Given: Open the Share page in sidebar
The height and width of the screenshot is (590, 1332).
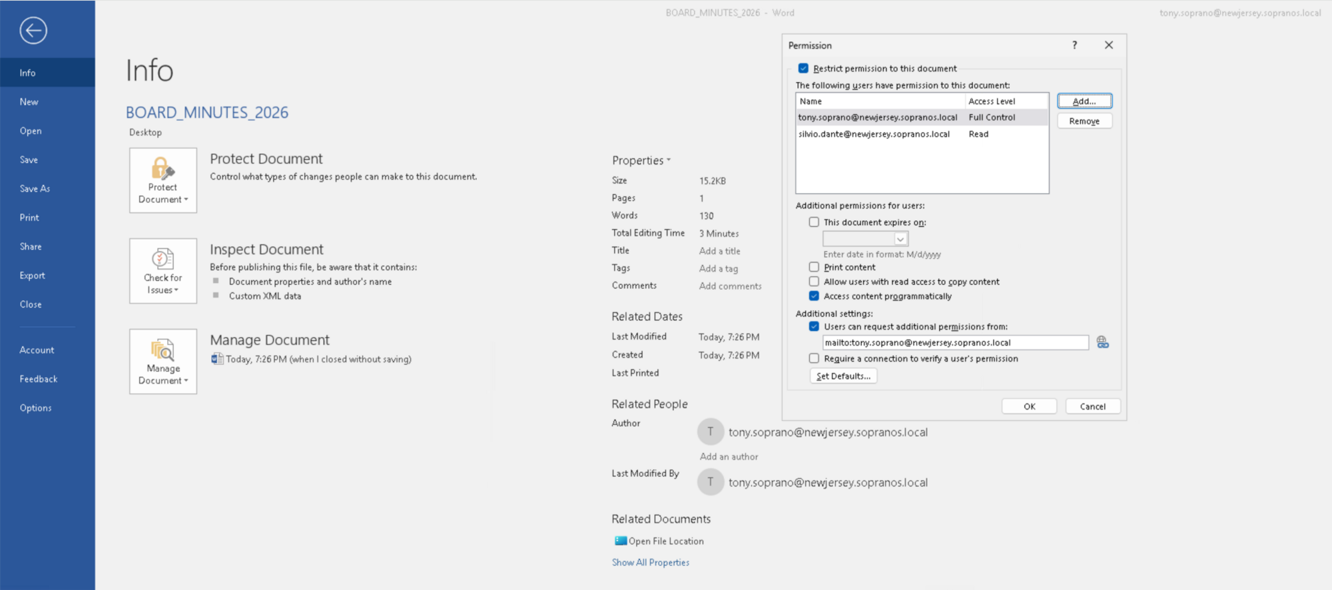Looking at the screenshot, I should tap(47, 246).
